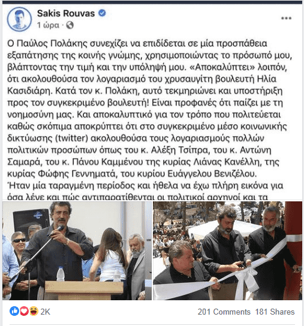The height and width of the screenshot is (326, 304).
Task: Open the 181 Shares link
Action: point(275,312)
